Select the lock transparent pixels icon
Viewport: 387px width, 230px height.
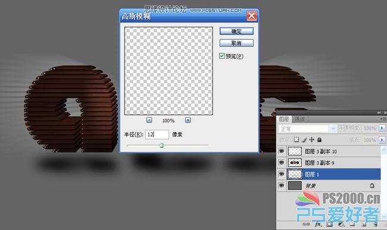tap(296, 140)
